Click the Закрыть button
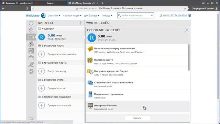220x124 pixels. pyautogui.click(x=137, y=118)
